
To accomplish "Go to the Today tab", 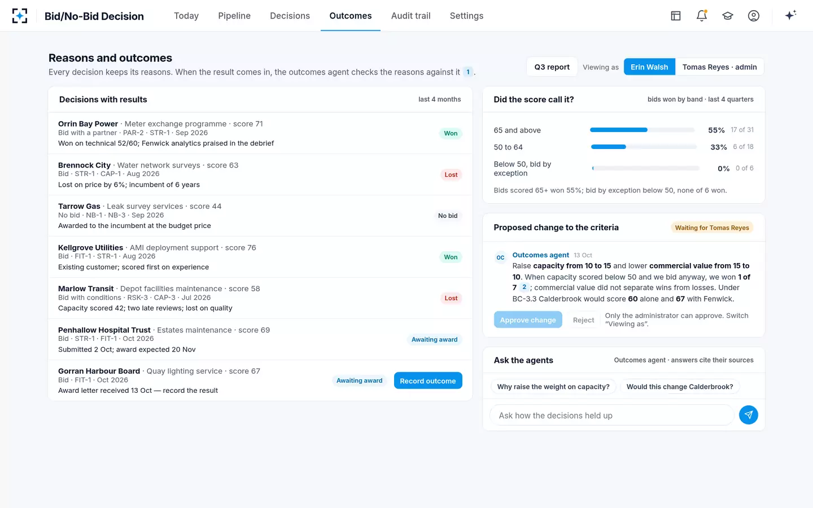I will [x=186, y=16].
